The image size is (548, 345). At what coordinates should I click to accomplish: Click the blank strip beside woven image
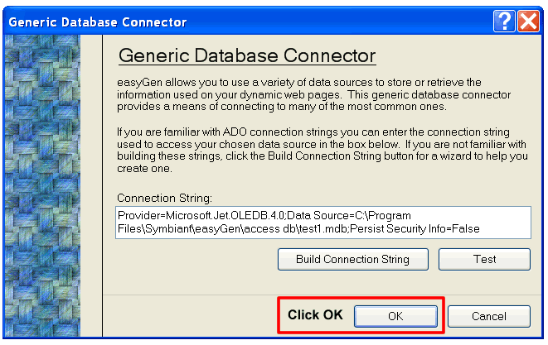coord(91,185)
